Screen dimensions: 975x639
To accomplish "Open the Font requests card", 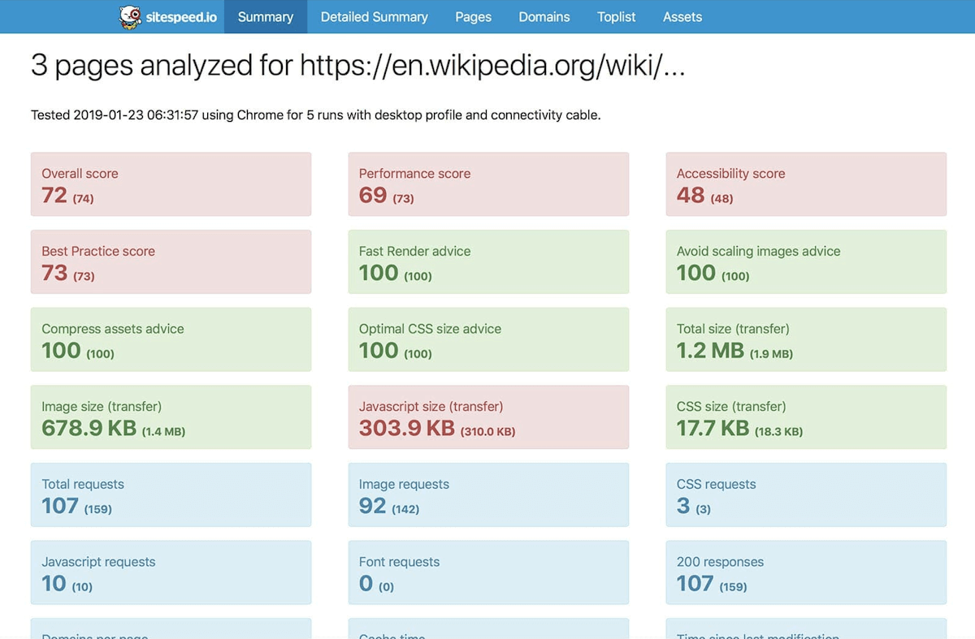I will click(488, 572).
